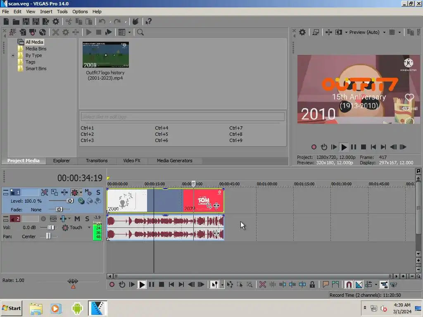
Task: Open the Insert menu
Action: tap(46, 12)
